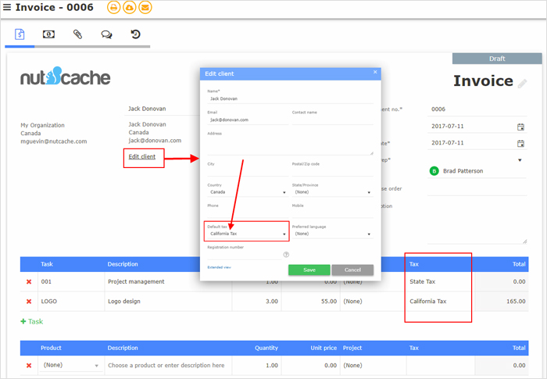The height and width of the screenshot is (379, 547).
Task: Click the green Save button
Action: point(309,270)
